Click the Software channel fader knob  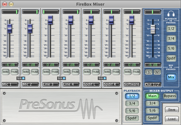point(132,20)
